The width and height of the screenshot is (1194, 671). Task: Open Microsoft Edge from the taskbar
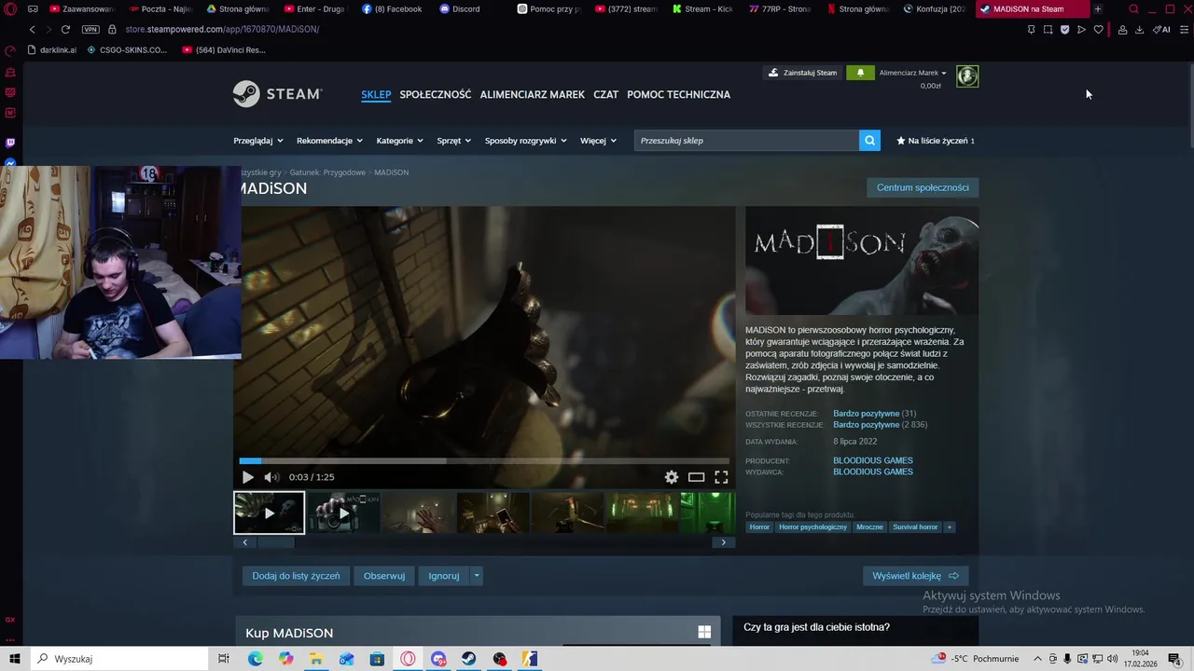[255, 659]
